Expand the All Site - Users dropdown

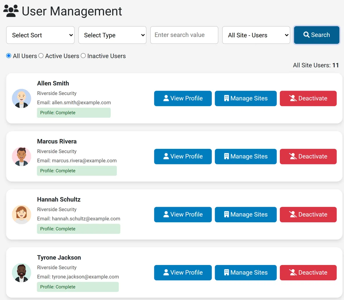[256, 35]
